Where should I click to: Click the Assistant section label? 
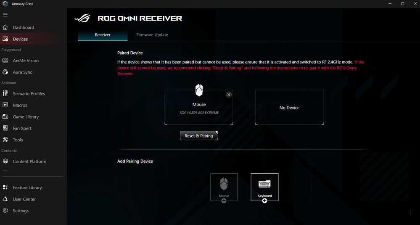pyautogui.click(x=9, y=83)
